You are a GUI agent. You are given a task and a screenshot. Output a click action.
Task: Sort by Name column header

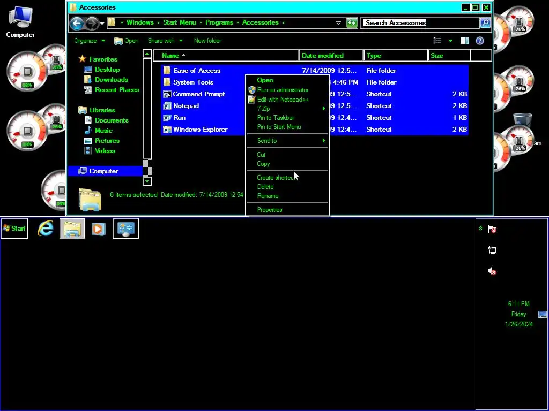tap(226, 56)
